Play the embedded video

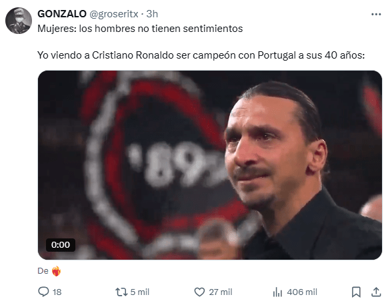click(x=210, y=165)
